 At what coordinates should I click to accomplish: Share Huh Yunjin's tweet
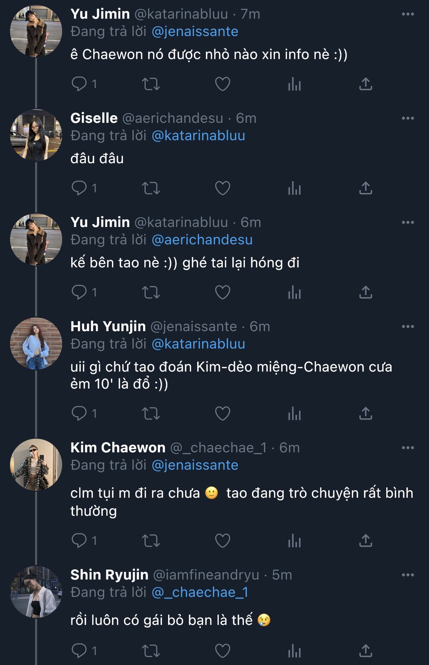(x=366, y=413)
